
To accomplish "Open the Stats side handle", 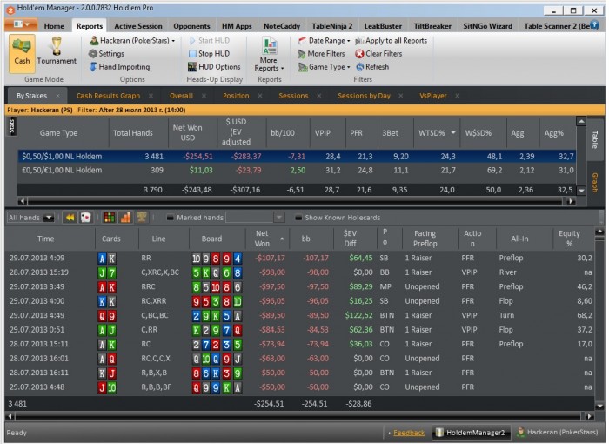I will pos(12,126).
